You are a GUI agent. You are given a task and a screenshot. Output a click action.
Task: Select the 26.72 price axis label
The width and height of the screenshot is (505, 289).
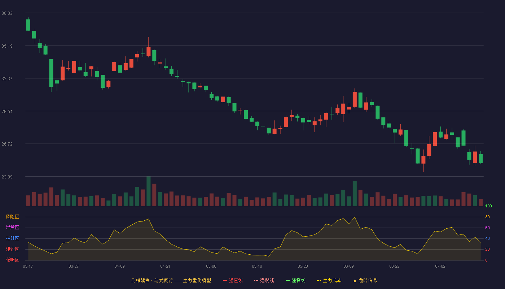click(7, 144)
